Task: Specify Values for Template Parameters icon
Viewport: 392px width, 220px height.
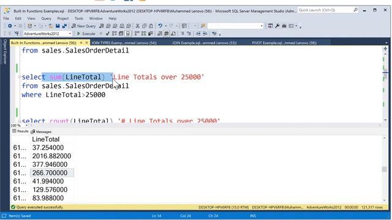Action: 214,34
